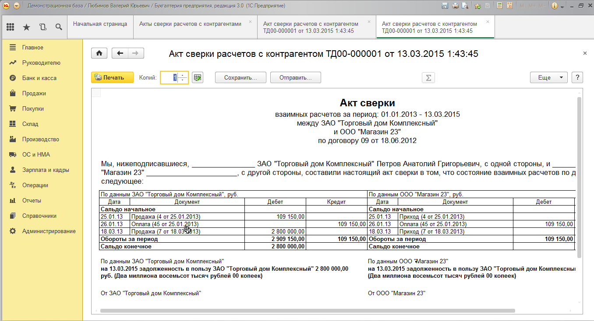Viewport: 594px width, 321px height.
Task: Open Операции section in sidebar
Action: 41,185
